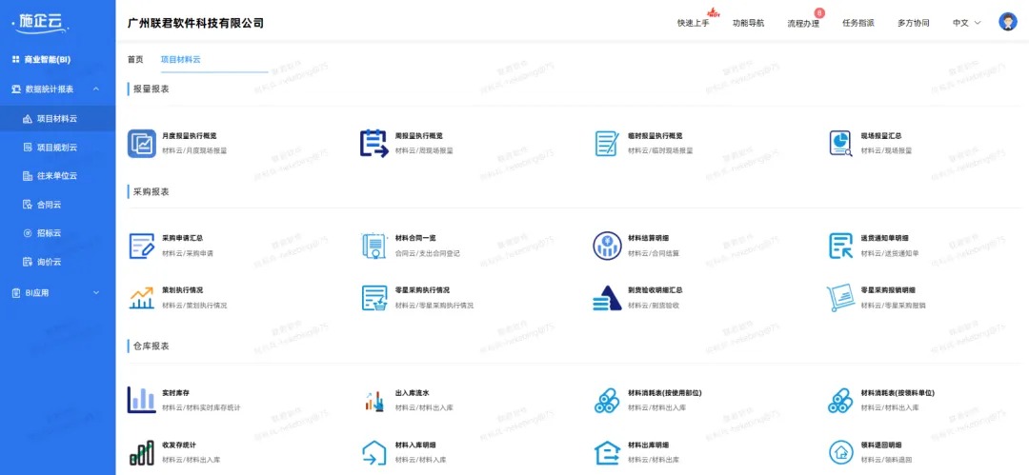
Task: Open 多方协同 in the top bar
Action: tap(914, 23)
